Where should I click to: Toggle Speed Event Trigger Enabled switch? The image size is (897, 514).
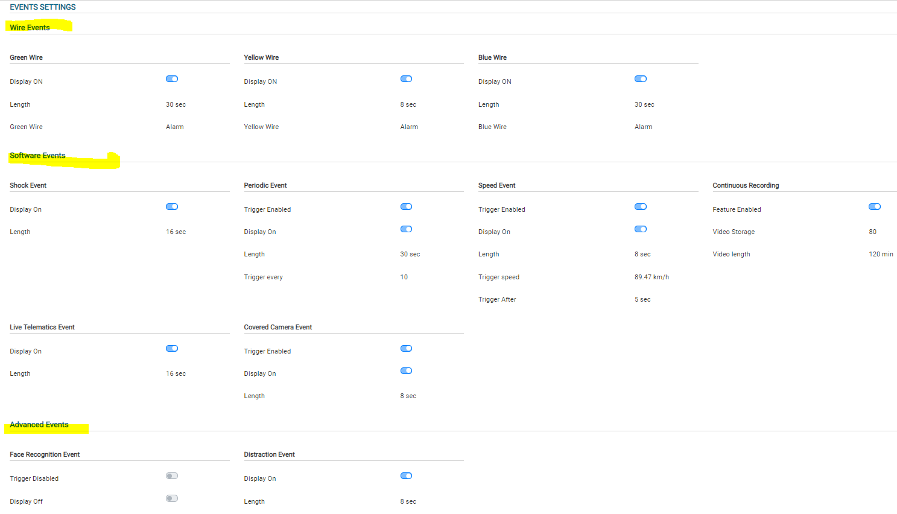pos(641,207)
